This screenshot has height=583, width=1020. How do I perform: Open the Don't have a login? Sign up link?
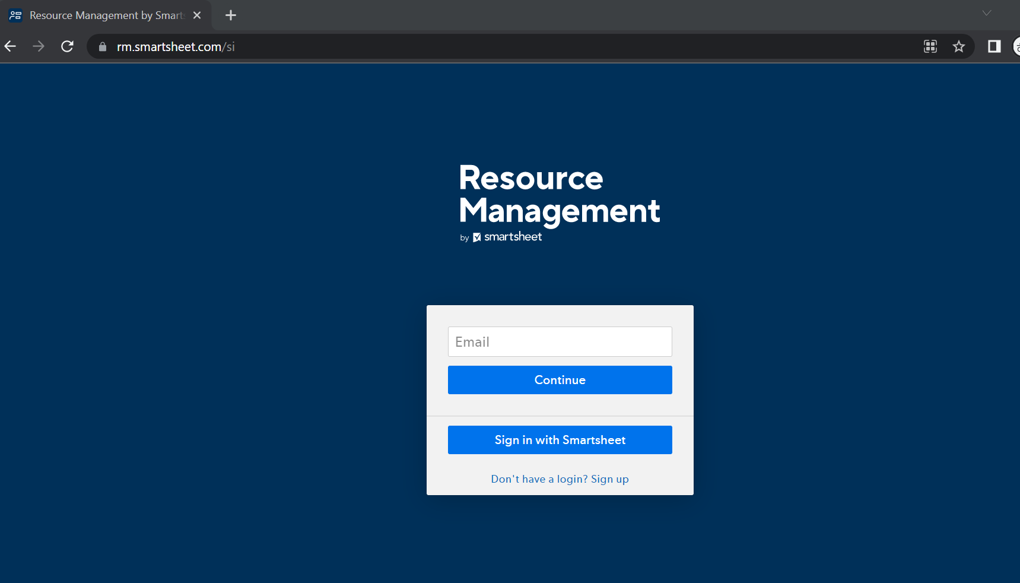click(x=560, y=479)
